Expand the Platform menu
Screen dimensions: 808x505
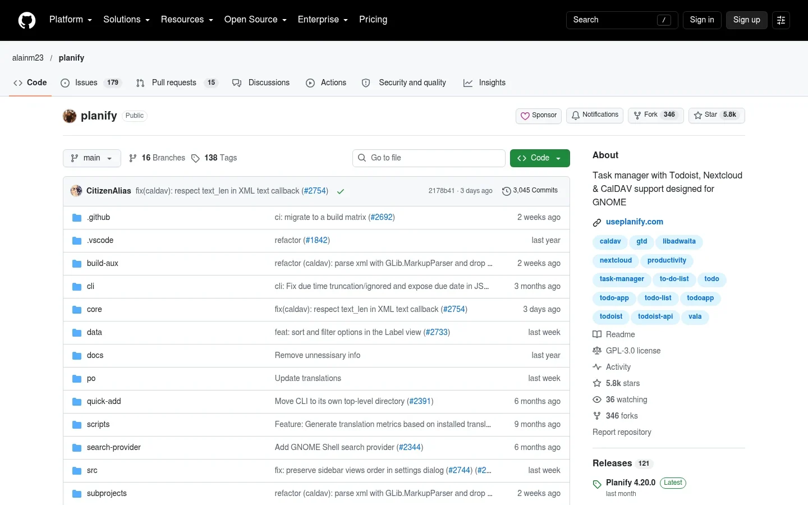71,20
